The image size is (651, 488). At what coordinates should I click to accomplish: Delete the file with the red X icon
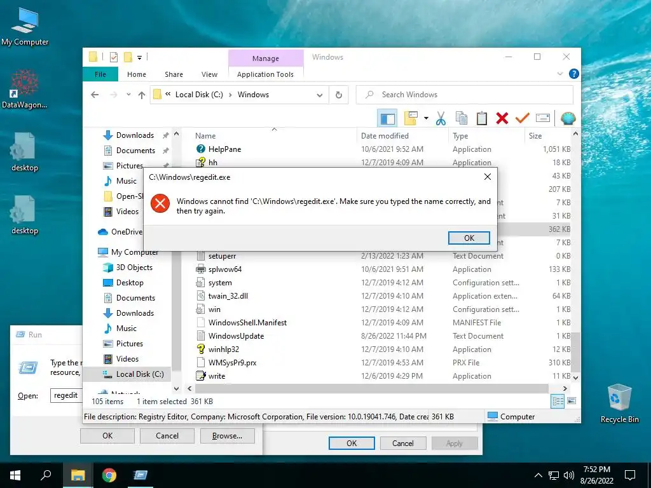502,118
